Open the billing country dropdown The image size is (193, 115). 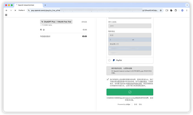pyautogui.click(x=130, y=35)
